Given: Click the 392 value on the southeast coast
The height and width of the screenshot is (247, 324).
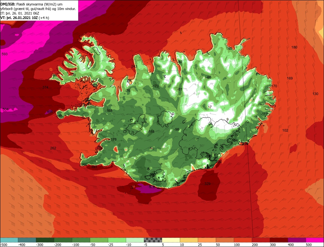Looking at the screenshot, I should (x=219, y=161).
